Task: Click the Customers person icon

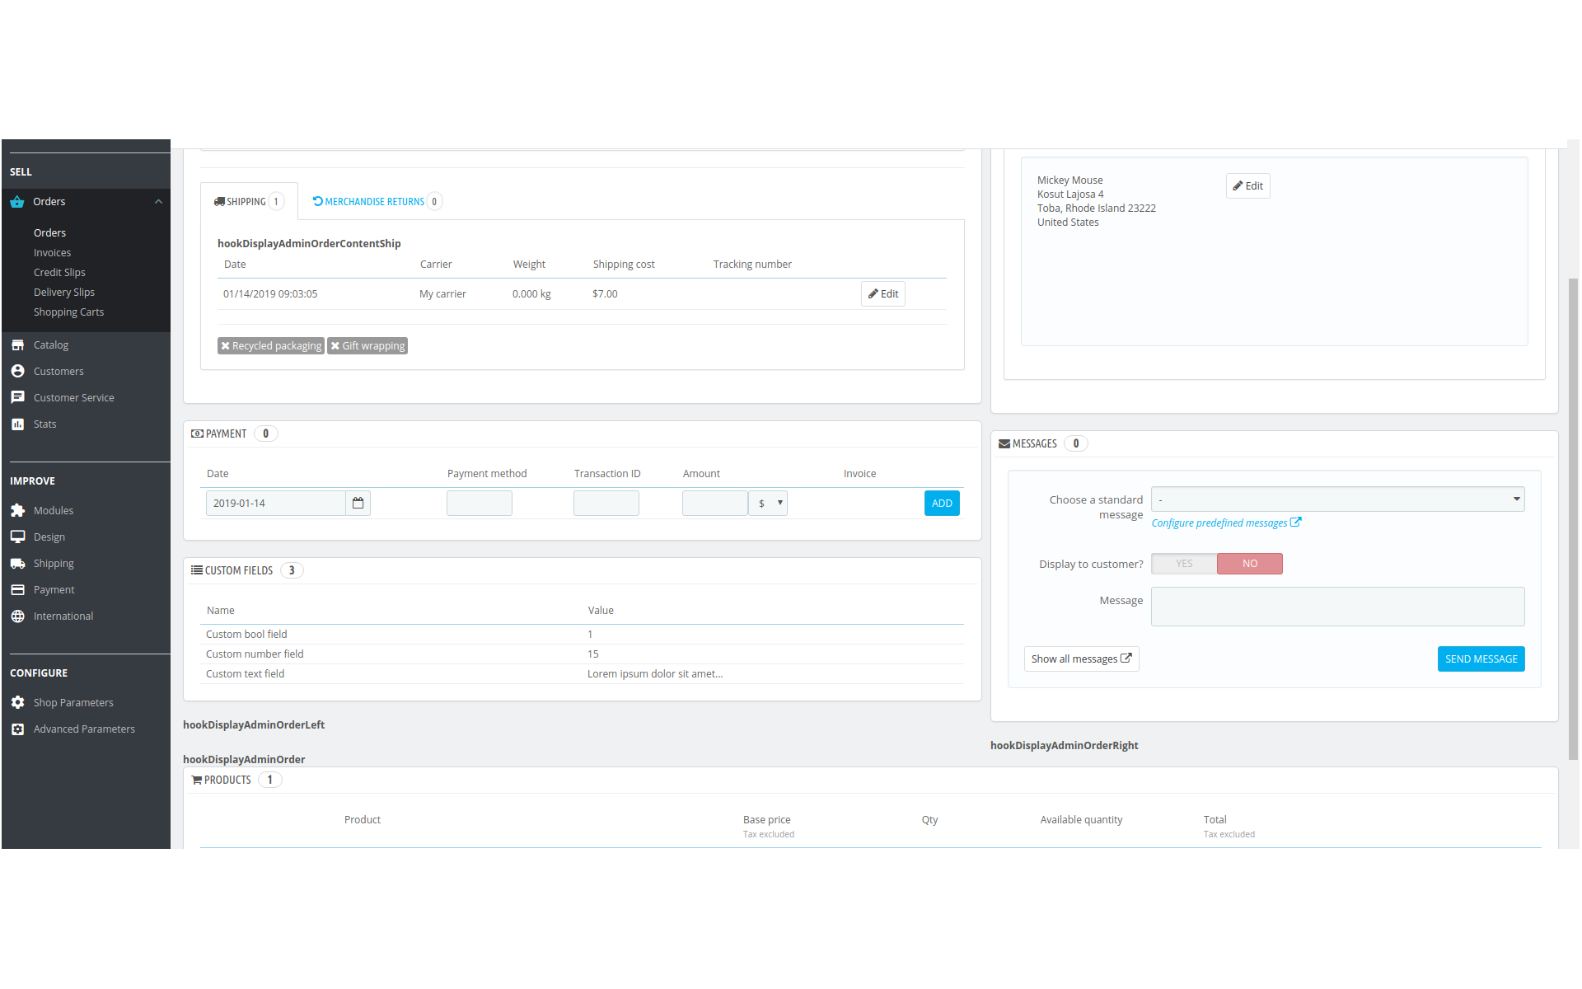Action: click(x=17, y=372)
